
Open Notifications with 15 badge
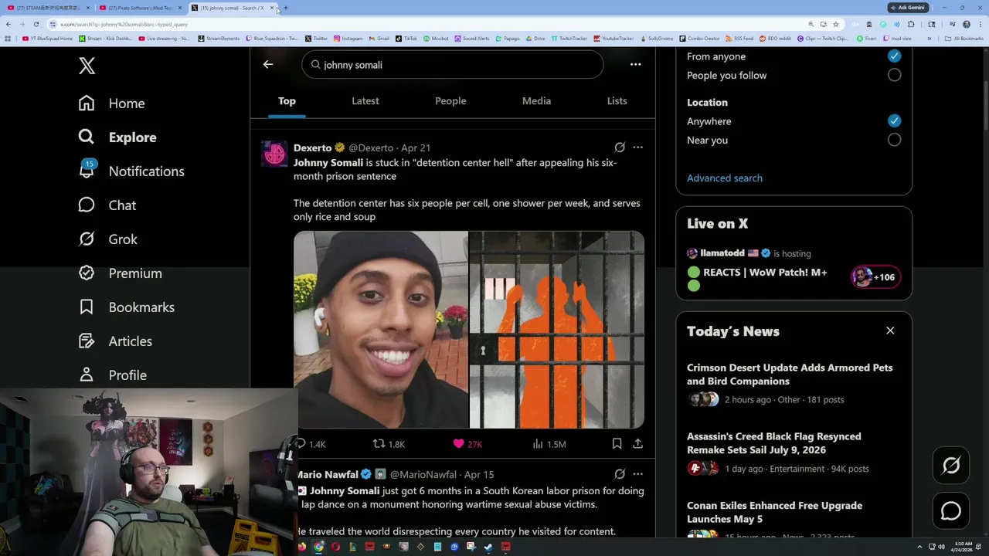click(x=131, y=171)
